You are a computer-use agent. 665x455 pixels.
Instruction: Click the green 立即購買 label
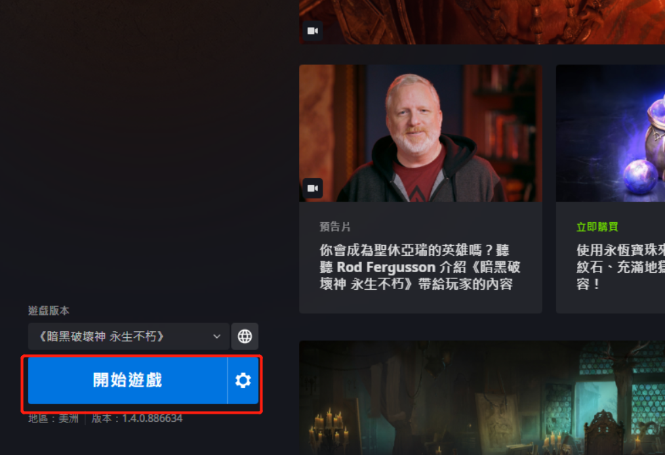(597, 227)
